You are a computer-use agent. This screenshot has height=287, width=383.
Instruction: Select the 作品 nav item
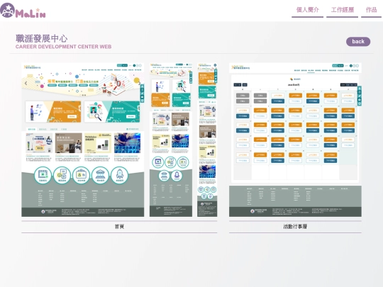371,10
